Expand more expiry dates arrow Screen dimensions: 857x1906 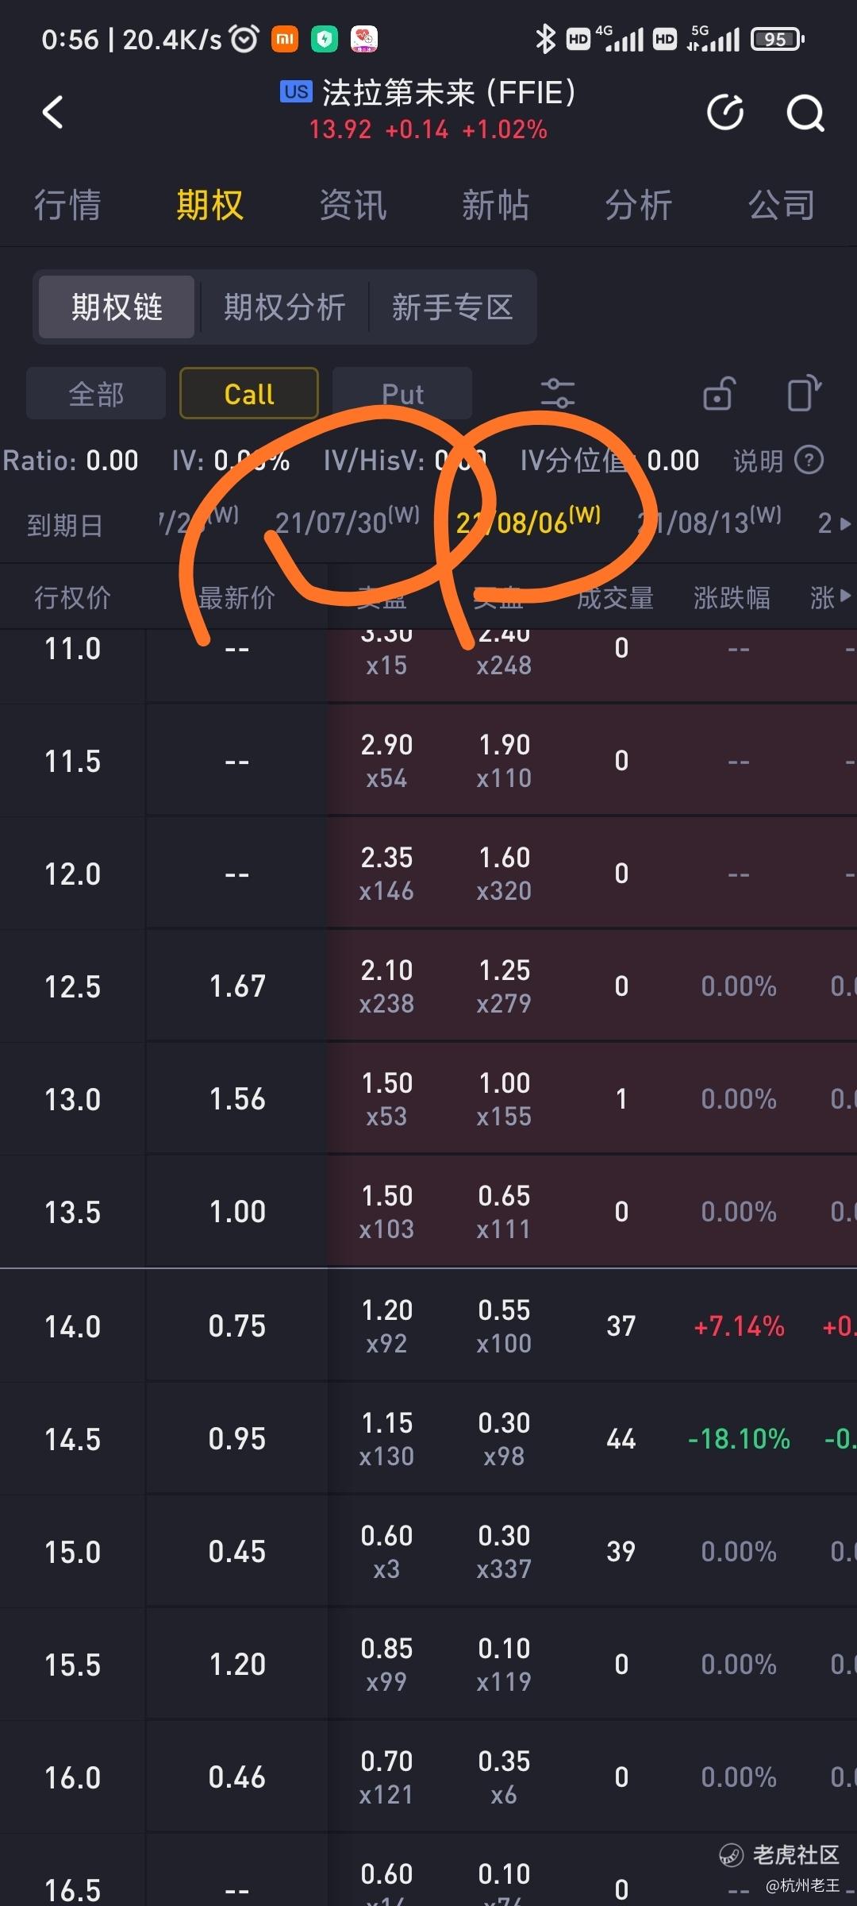pyautogui.click(x=845, y=524)
